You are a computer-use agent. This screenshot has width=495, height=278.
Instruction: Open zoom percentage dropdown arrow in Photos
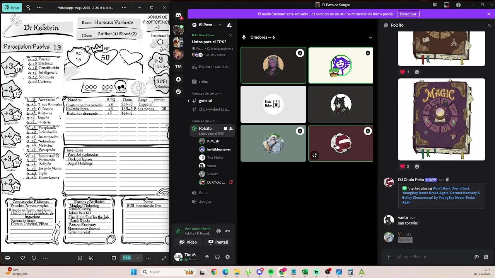pyautogui.click(x=137, y=258)
